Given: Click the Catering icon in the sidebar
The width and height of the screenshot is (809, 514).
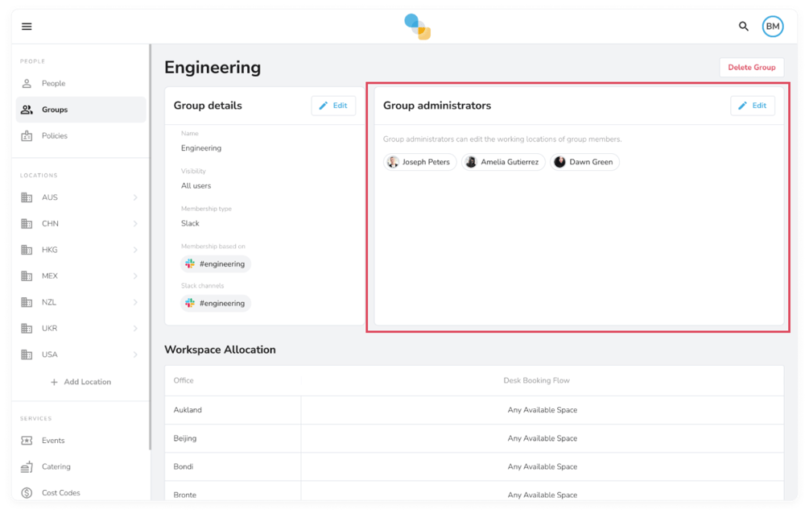Looking at the screenshot, I should click(25, 466).
